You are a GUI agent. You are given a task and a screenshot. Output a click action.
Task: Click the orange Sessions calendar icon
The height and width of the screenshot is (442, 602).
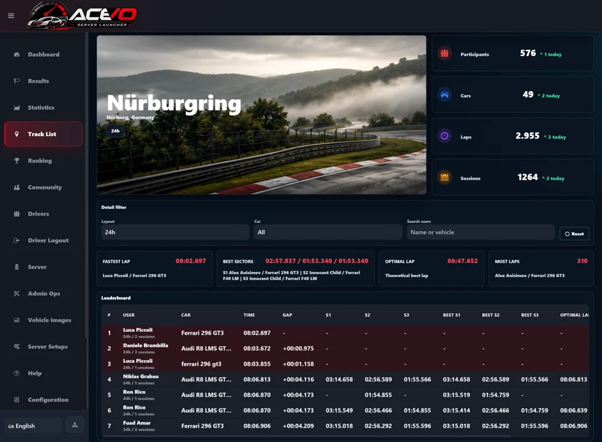coord(445,178)
